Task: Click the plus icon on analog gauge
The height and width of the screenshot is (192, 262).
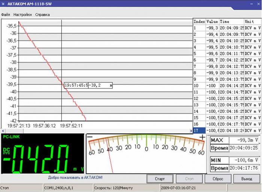Action: pyautogui.click(x=202, y=137)
